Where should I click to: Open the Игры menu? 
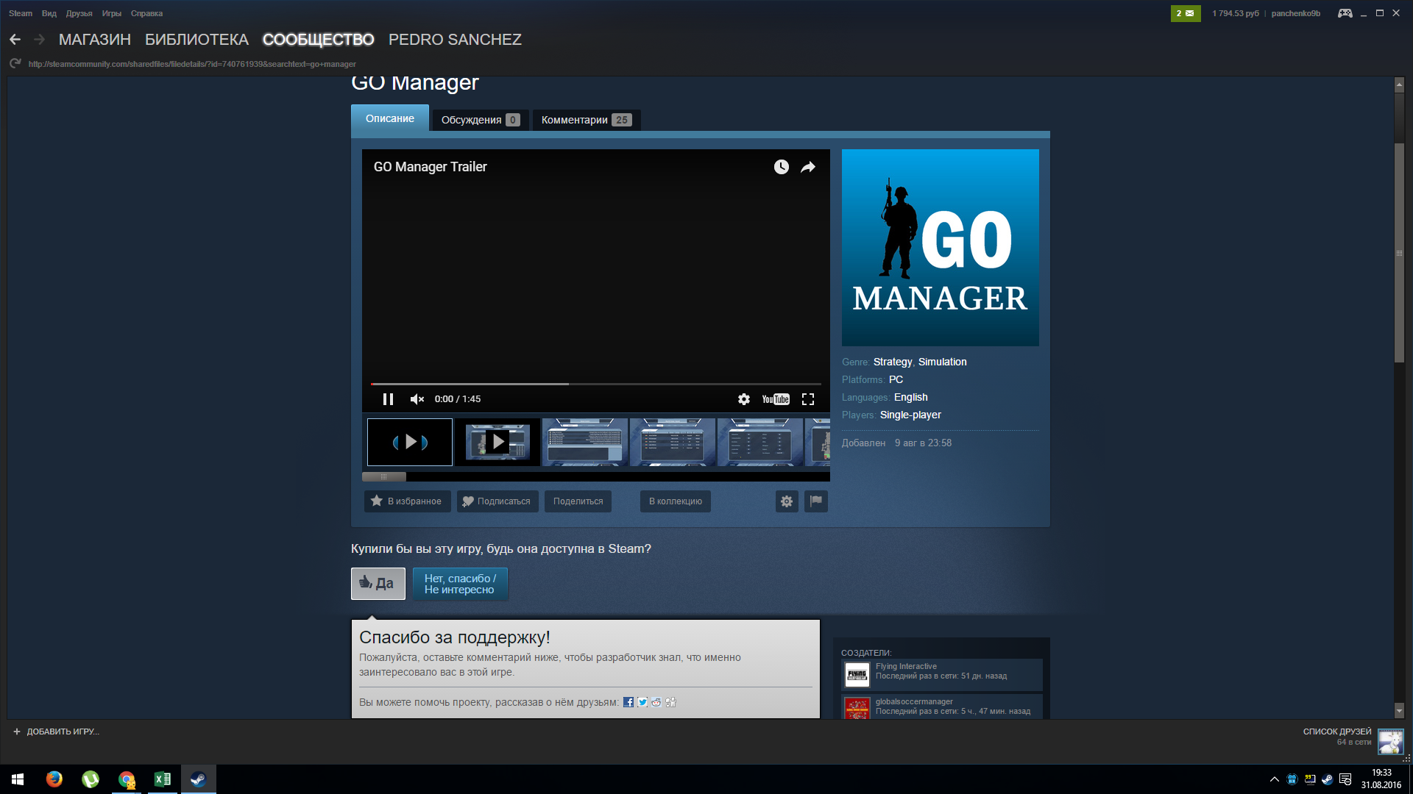112,13
